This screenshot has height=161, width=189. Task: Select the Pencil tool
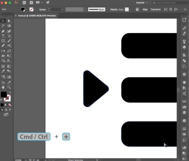coord(3,45)
